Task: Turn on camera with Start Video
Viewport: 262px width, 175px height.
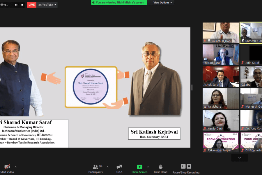Action: coord(7,168)
